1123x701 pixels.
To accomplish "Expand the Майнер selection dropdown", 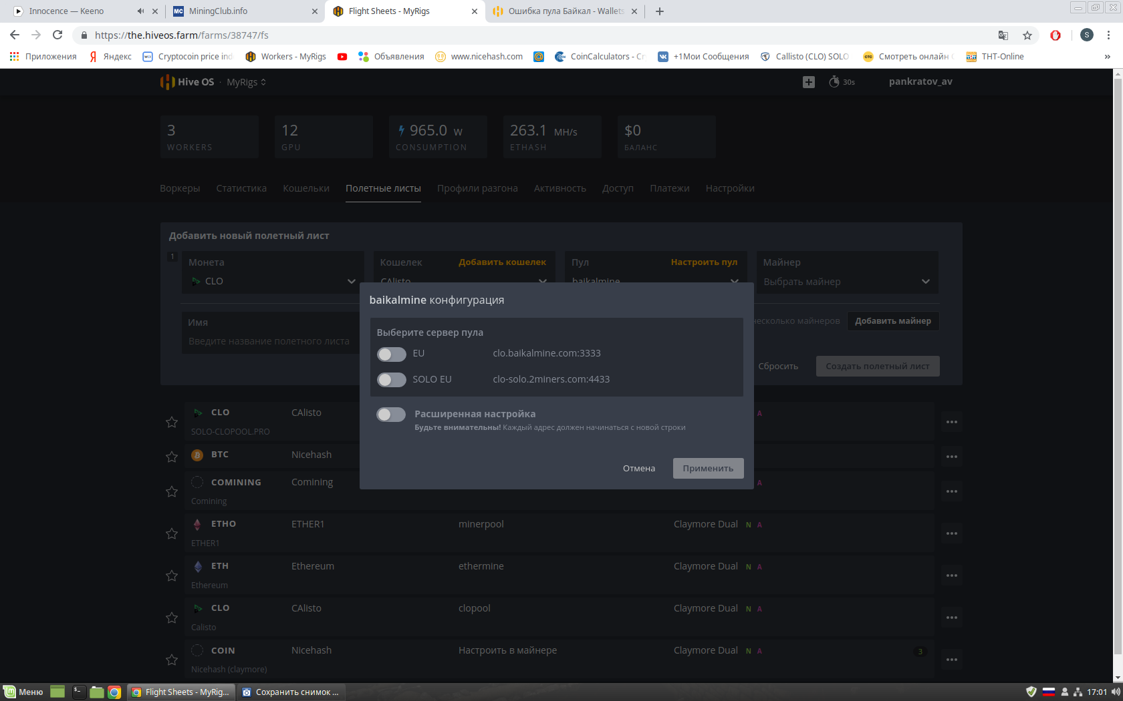I will coord(847,282).
